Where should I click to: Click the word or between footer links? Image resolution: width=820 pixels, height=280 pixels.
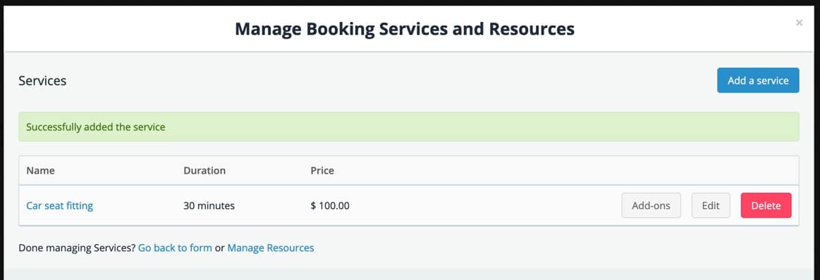coord(220,248)
